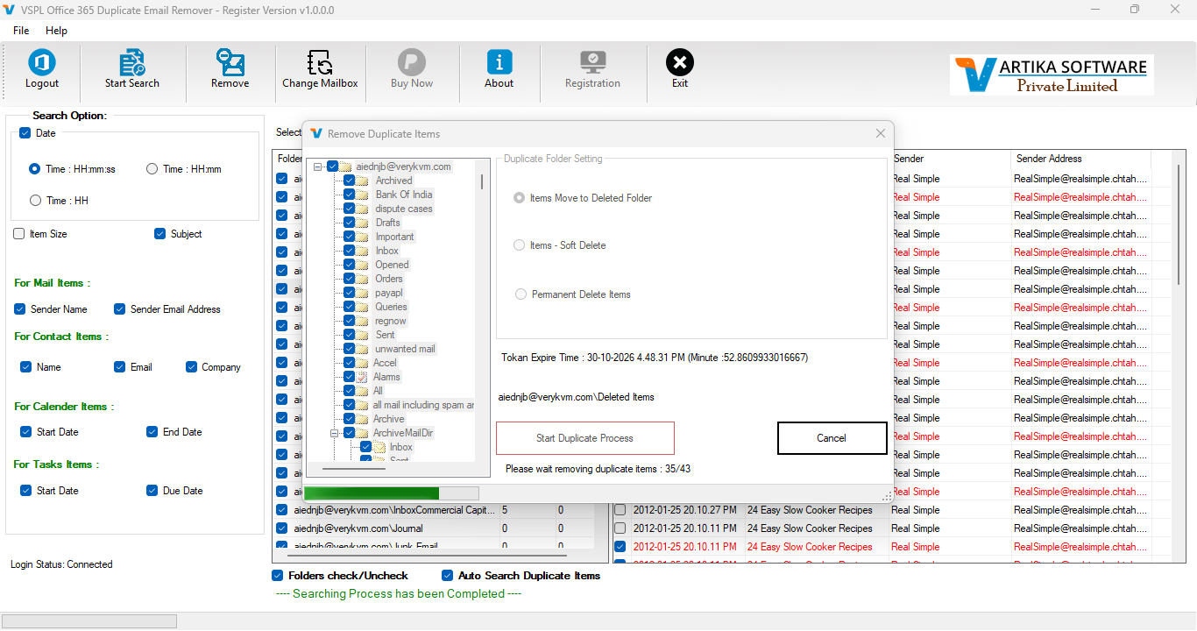Check the 2012-01-25 20.10.27 PM row checkbox

point(620,510)
